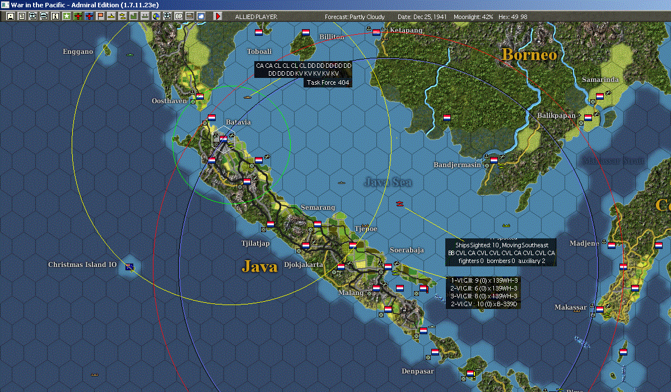Click the railroad track toolbar icon
This screenshot has width=671, height=392.
click(x=189, y=16)
